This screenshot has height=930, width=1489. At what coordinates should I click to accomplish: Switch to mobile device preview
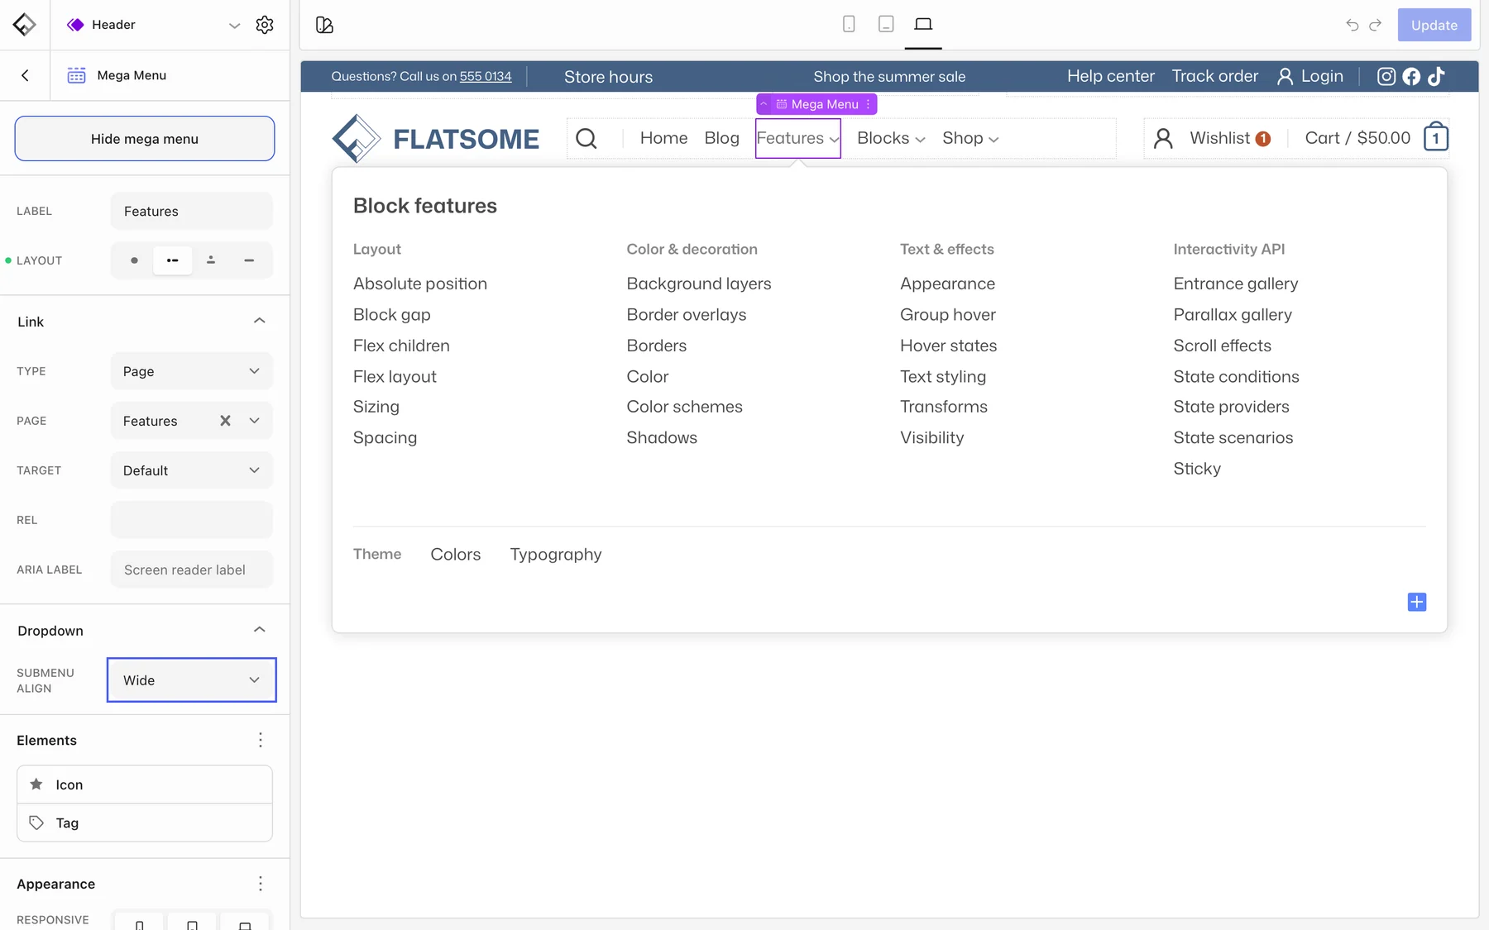(x=849, y=24)
